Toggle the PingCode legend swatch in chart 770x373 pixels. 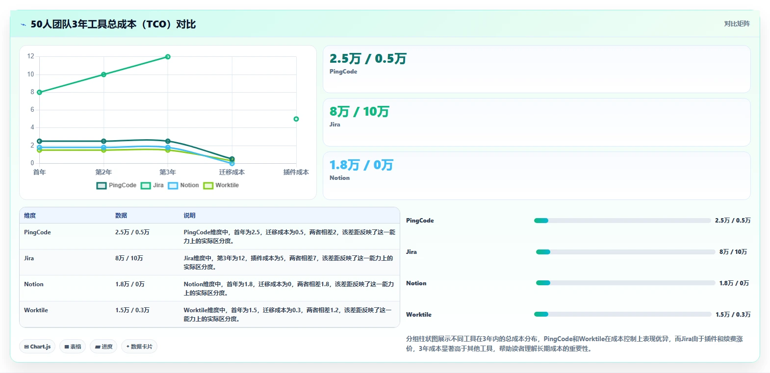point(102,185)
